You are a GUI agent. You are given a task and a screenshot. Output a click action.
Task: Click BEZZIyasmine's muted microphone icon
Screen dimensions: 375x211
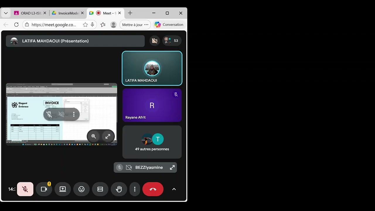119,168
